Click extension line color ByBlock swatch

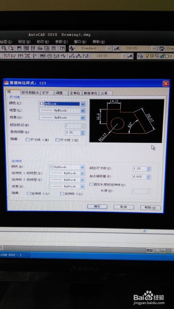(52, 167)
